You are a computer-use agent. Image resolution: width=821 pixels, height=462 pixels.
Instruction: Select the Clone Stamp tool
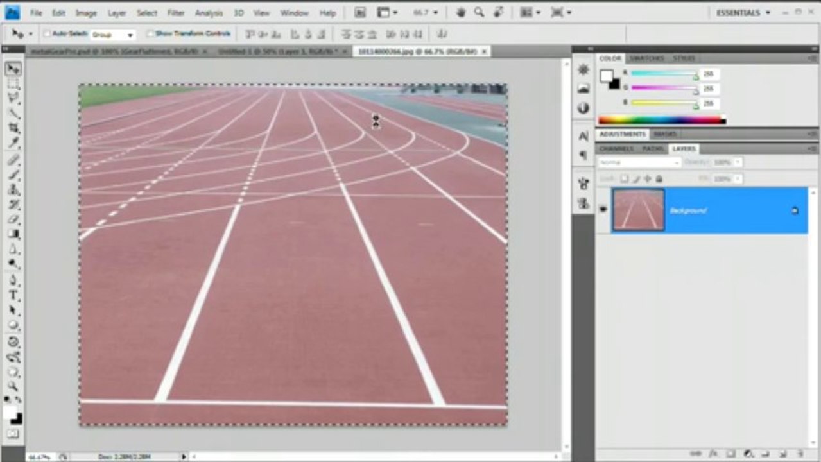13,190
